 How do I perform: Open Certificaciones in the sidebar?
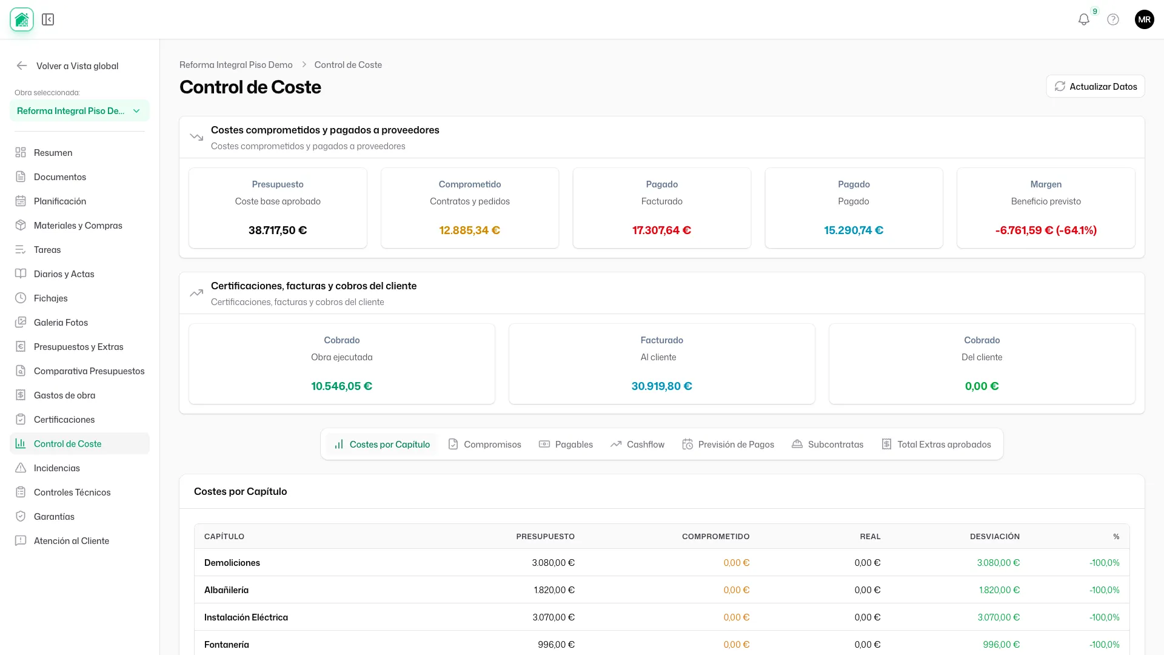click(79, 419)
